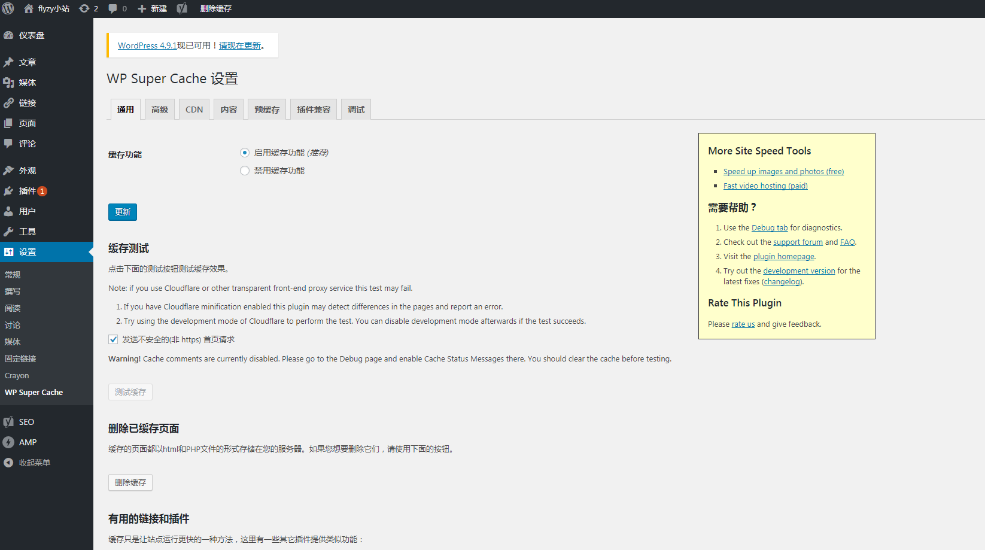The height and width of the screenshot is (550, 985).
Task: Open Speed up images and photos link
Action: (783, 171)
